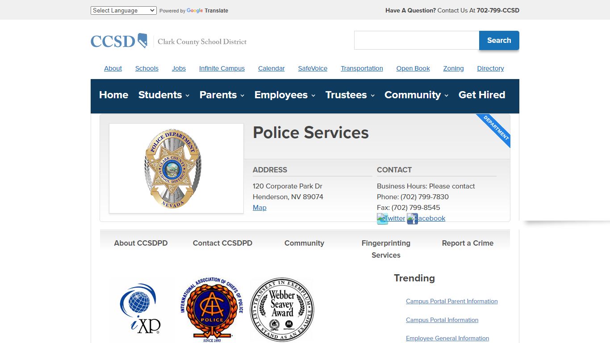Viewport: 610px width, 343px height.
Task: Open the About link
Action: (113, 68)
